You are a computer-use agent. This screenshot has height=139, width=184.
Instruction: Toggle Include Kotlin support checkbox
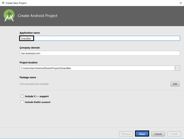point(22,102)
